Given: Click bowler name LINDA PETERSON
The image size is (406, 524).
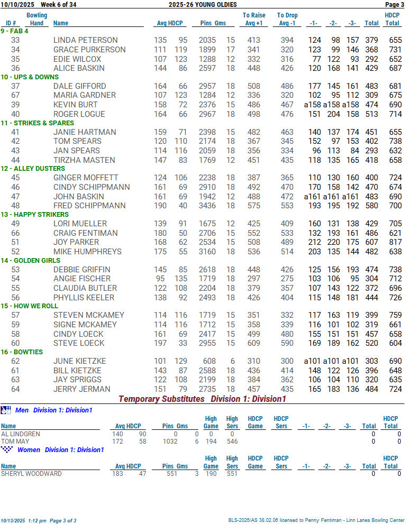Looking at the screenshot, I should point(85,40).
